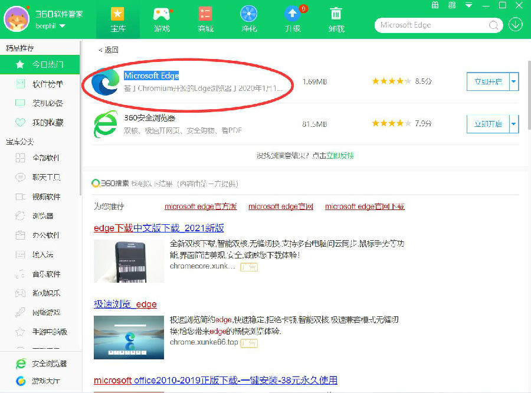Screen dimensions: 531x393
Task: Launch 游戏大厅 from the sidebar bottom
Action: (x=38, y=381)
